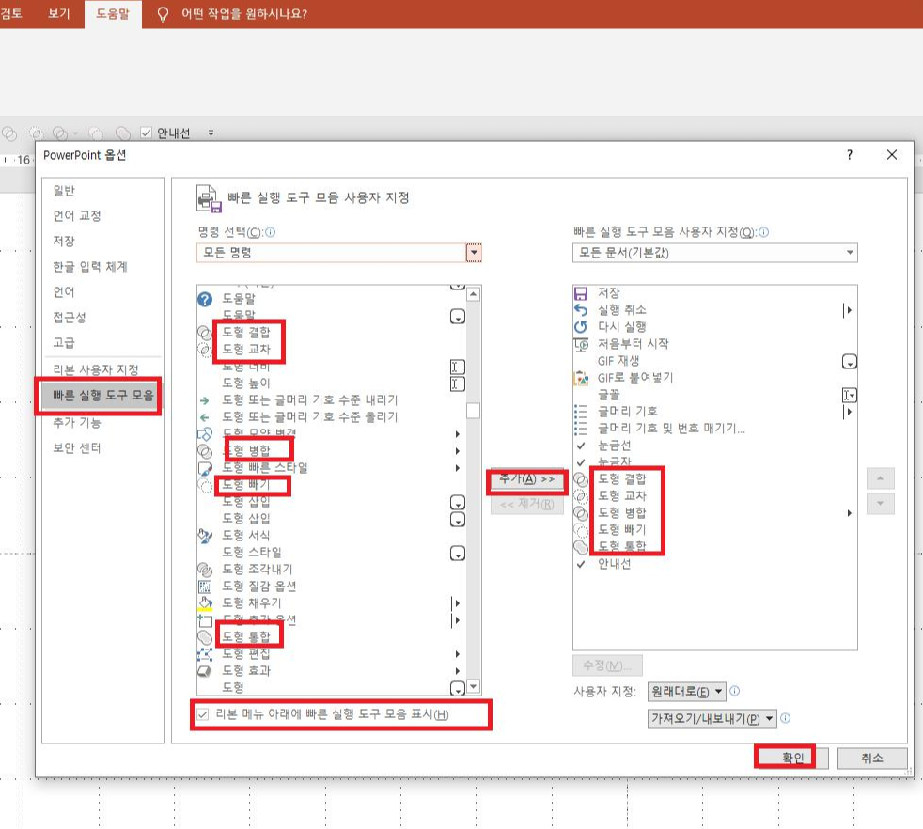Click the 어떤 작업을 원하시나요? search field
The width and height of the screenshot is (923, 829).
click(244, 13)
